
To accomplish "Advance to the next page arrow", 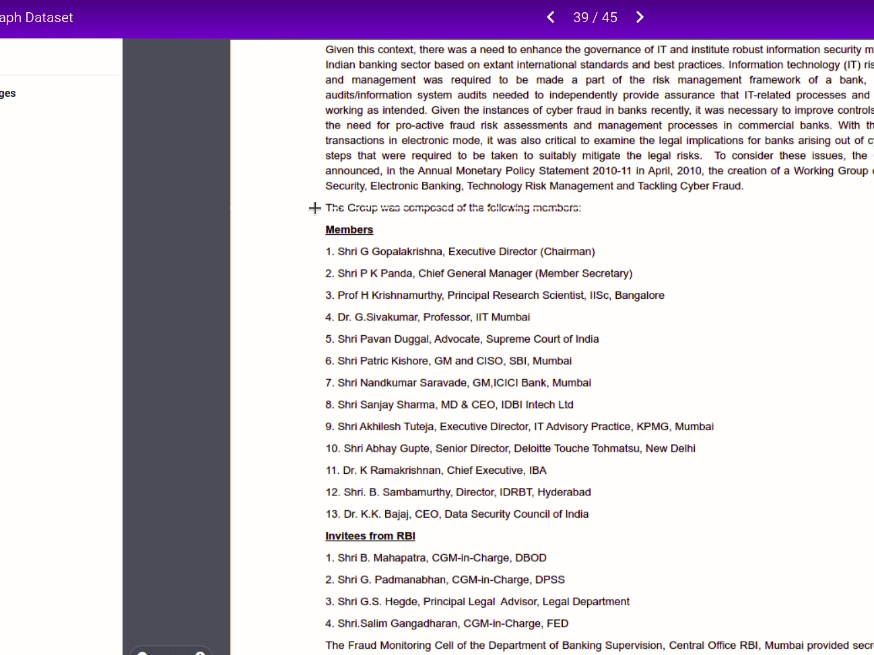I will (640, 18).
